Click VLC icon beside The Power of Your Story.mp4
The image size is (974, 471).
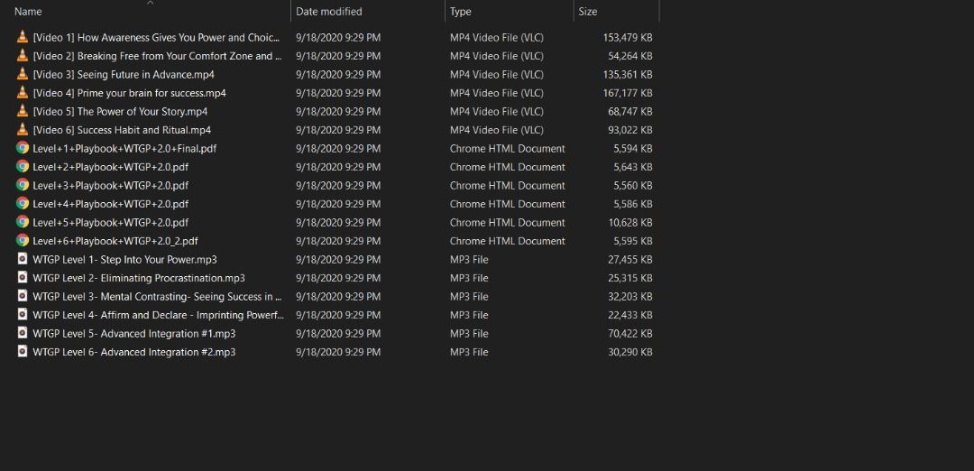point(23,112)
